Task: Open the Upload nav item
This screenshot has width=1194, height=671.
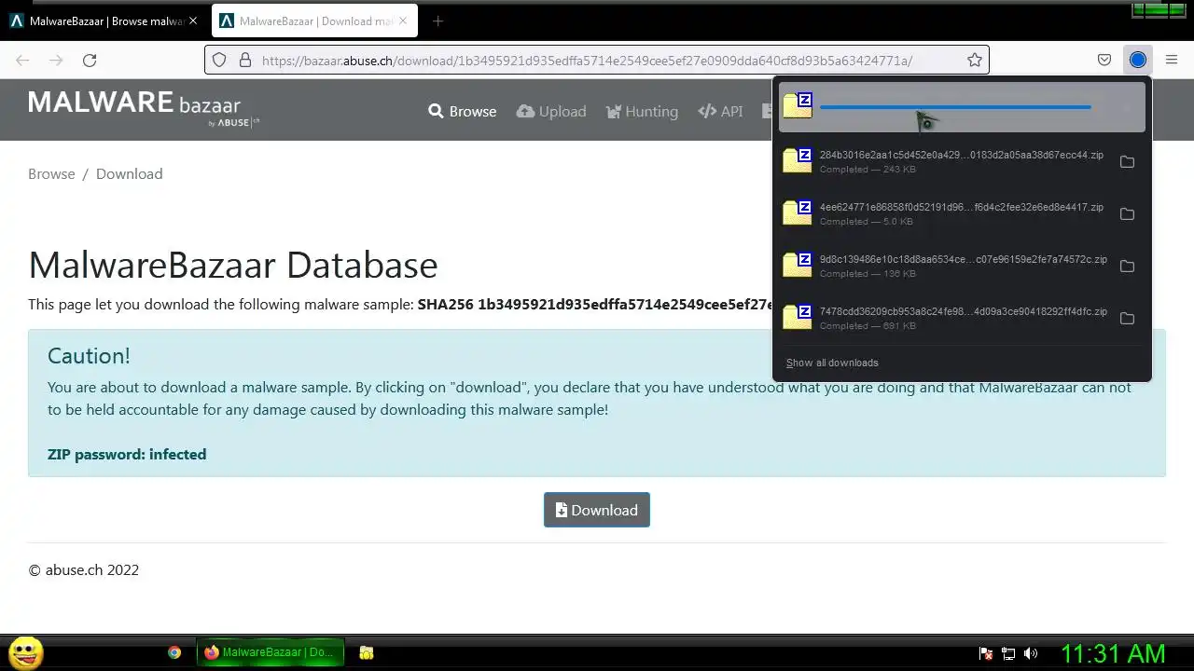Action: click(551, 111)
